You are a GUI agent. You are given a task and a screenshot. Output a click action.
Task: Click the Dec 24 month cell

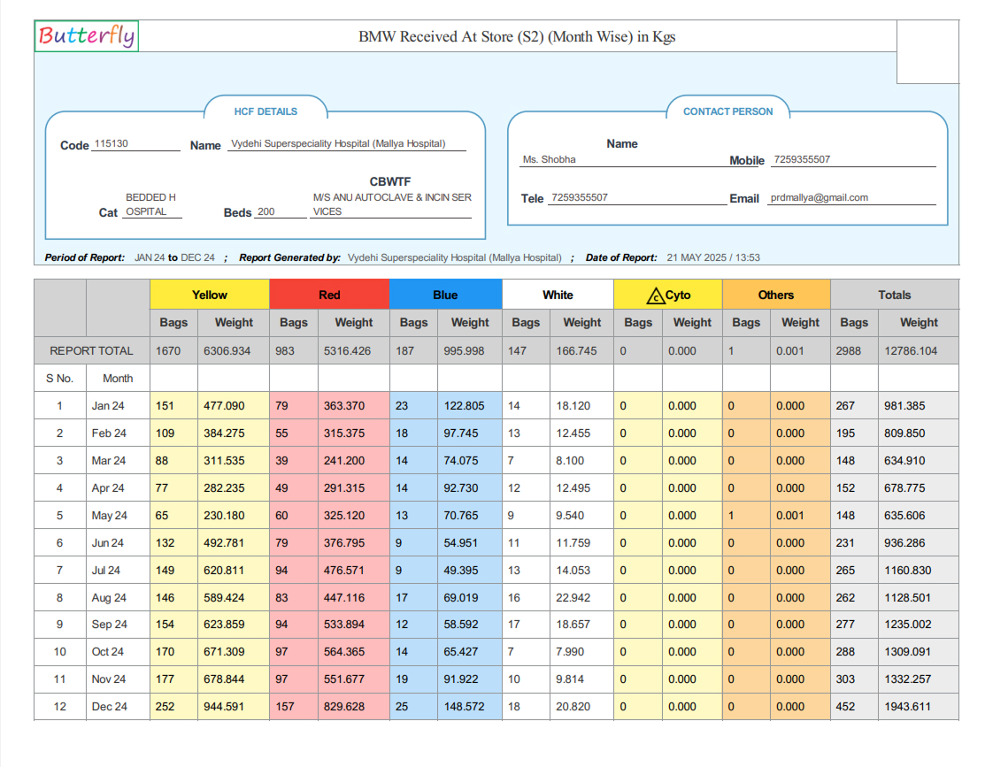(x=118, y=706)
